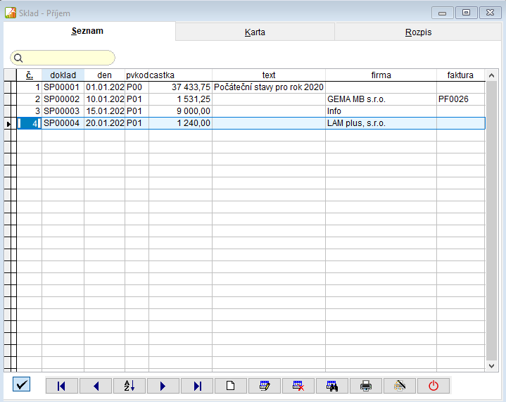Click the magnifier icon in search box

[18, 58]
